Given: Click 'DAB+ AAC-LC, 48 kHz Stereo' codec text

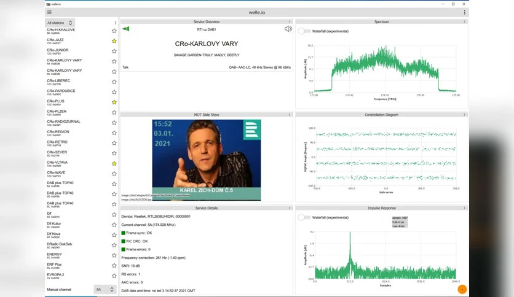Looking at the screenshot, I should click(260, 67).
